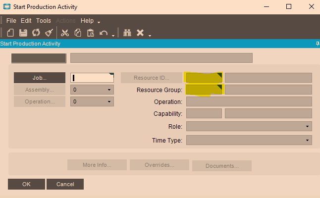Image resolution: width=320 pixels, height=198 pixels.
Task: Click the Save floppy disk icon
Action: [x=23, y=33]
